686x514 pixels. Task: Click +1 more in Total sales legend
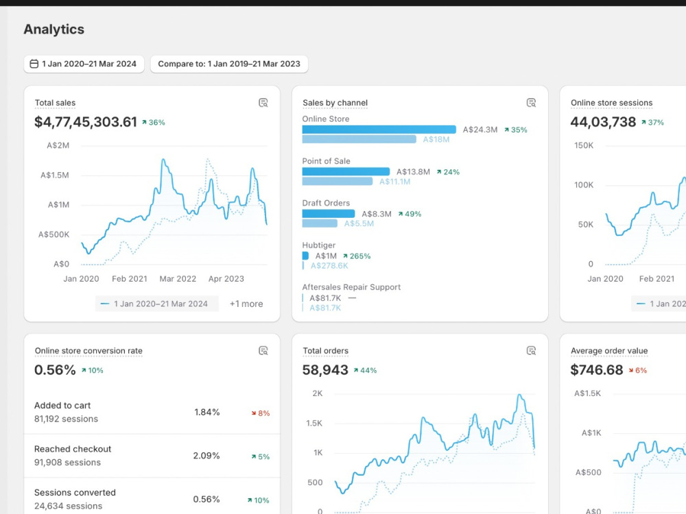[x=246, y=304]
